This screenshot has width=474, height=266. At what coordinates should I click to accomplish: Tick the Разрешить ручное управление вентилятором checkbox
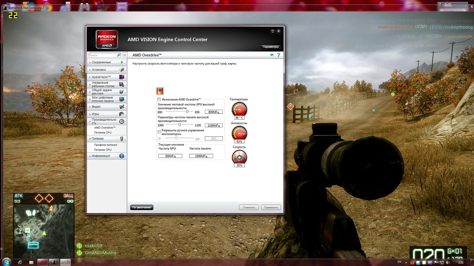159,132
